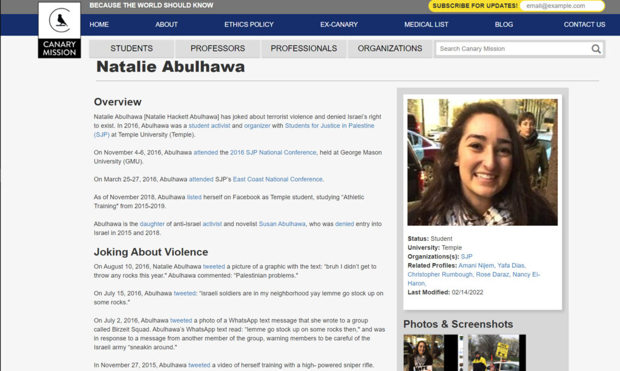Click the 'Last Modified: 02/14/2022' text
This screenshot has height=371, width=620.
click(x=445, y=292)
